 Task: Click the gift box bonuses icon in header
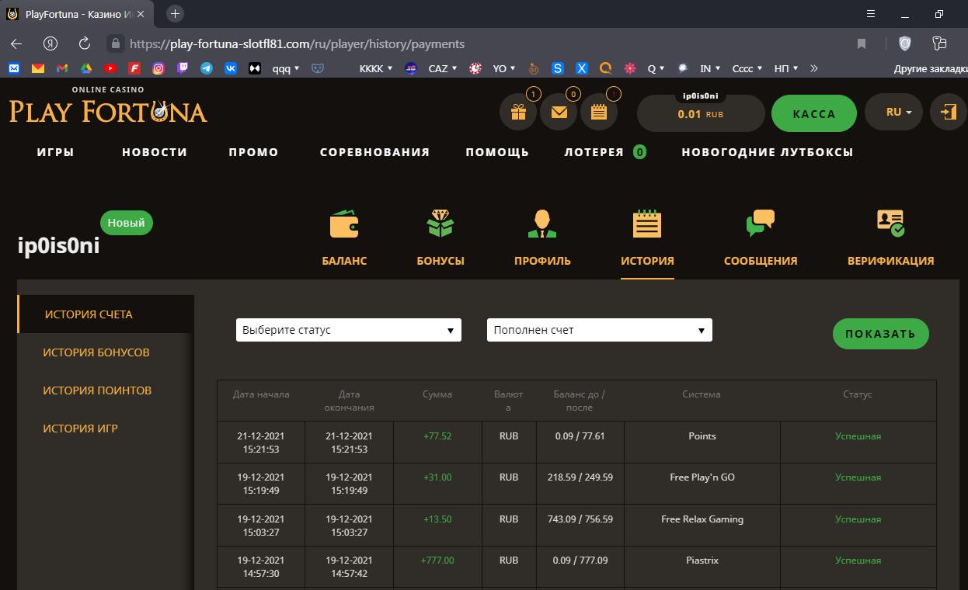tap(518, 113)
